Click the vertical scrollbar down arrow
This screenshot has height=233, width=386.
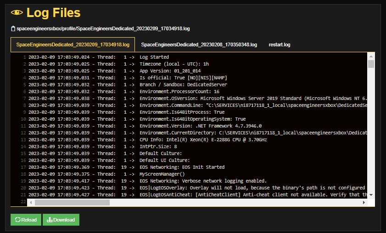point(371,195)
